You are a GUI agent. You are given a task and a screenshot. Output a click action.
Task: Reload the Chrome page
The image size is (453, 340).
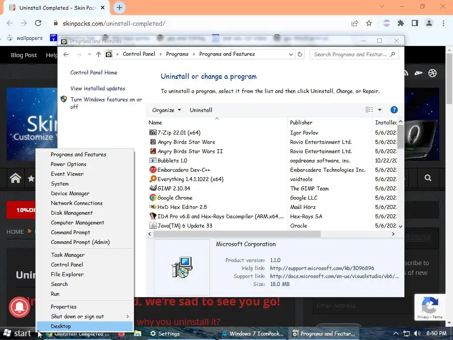pos(38,23)
